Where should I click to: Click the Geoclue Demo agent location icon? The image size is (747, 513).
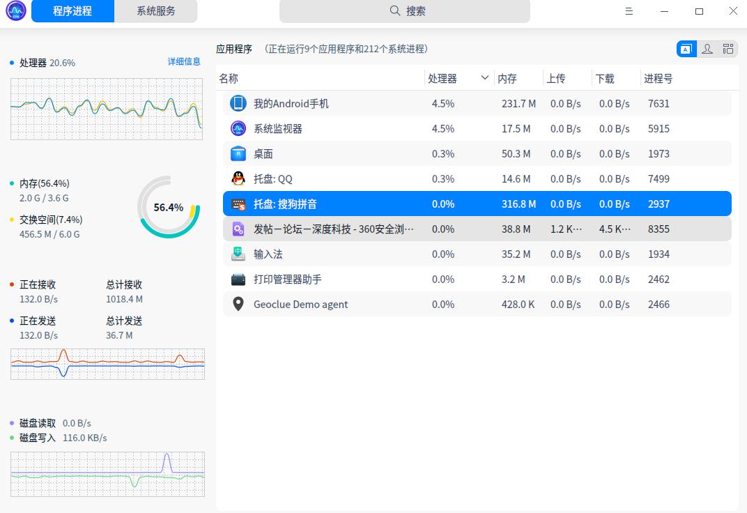[x=238, y=304]
